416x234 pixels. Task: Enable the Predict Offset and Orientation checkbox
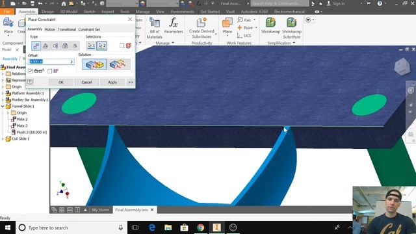(x=49, y=71)
